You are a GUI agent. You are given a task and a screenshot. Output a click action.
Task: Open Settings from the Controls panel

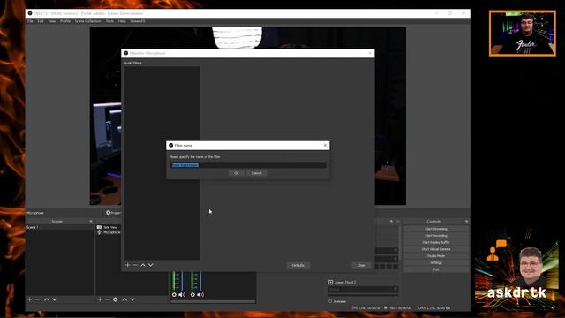pyautogui.click(x=436, y=263)
